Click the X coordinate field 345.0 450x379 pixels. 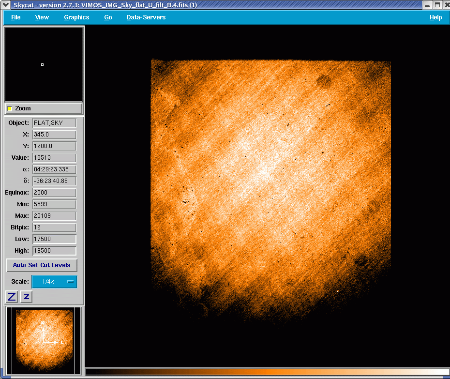[x=54, y=135]
